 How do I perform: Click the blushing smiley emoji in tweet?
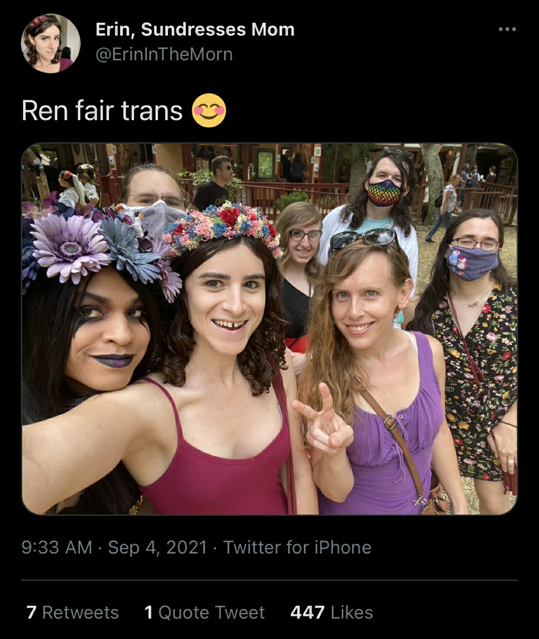[209, 110]
